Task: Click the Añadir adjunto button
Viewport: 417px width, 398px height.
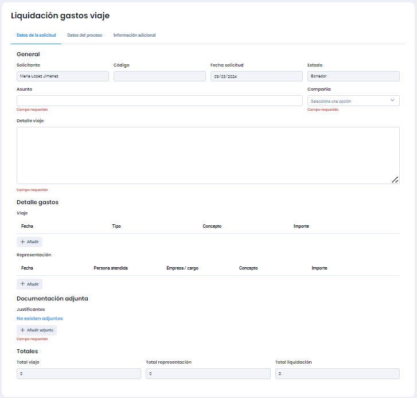Action: click(37, 330)
